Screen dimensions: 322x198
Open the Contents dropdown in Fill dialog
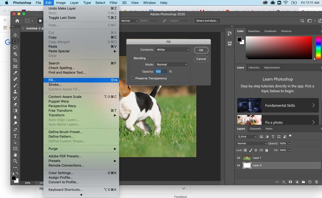pyautogui.click(x=173, y=50)
